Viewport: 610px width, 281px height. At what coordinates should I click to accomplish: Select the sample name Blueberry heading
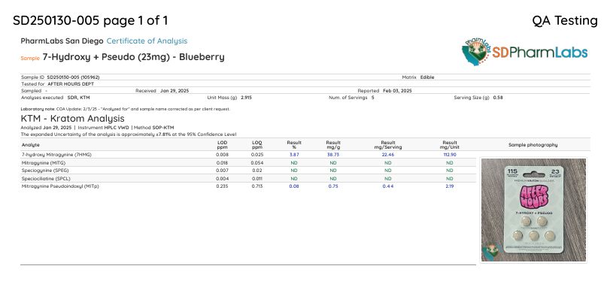click(133, 57)
